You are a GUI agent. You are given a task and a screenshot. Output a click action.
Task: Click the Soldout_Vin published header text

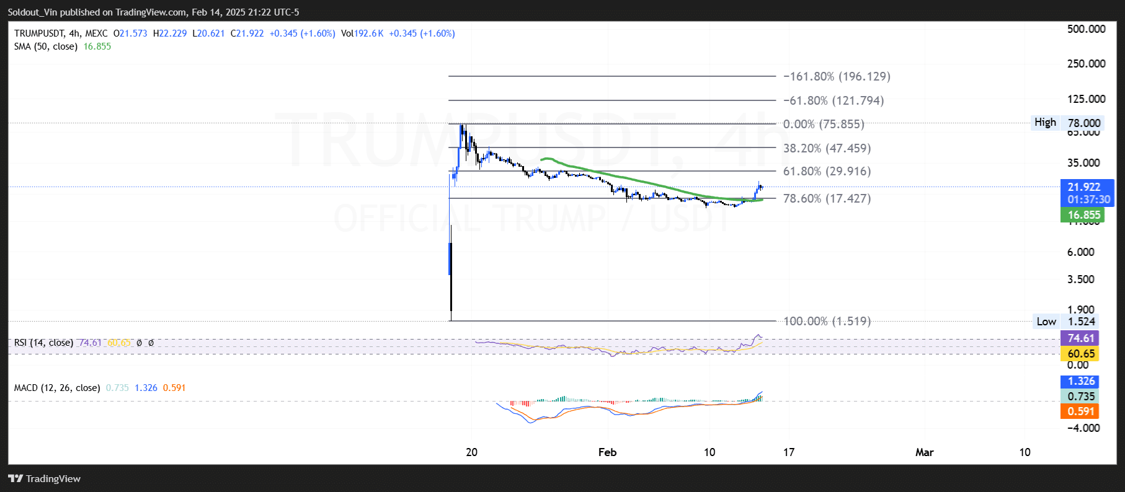point(153,12)
